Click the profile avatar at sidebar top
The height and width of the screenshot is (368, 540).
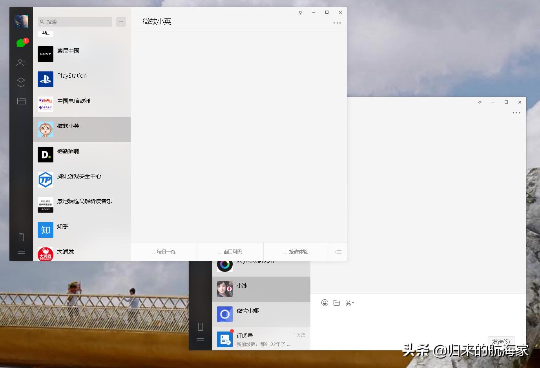(x=21, y=21)
